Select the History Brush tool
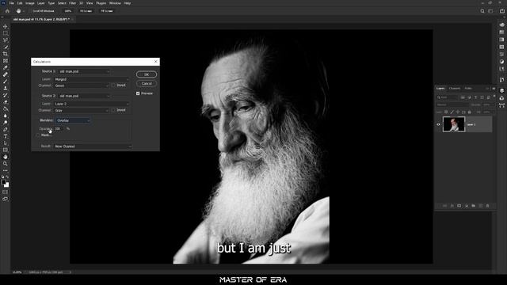Screen dimensions: 507x285 (6, 95)
